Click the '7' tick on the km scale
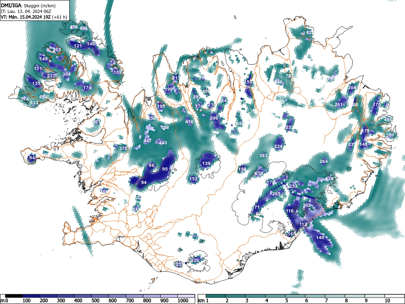Image resolution: width=405 pixels, height=304 pixels. coord(326,301)
